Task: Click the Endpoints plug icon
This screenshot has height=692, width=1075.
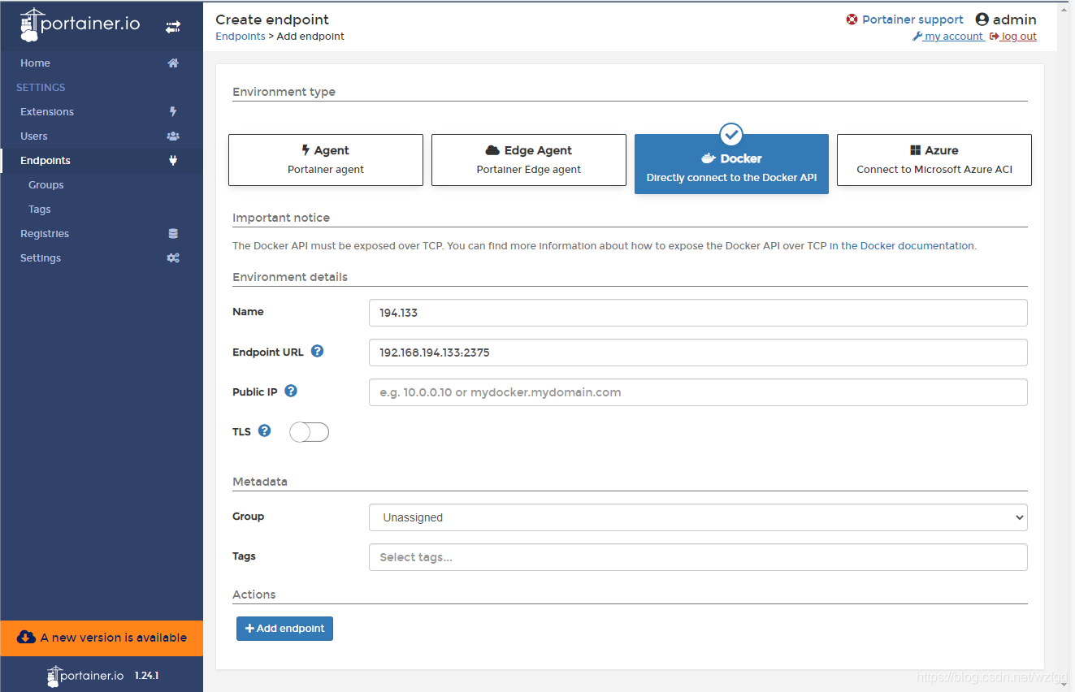Action: pyautogui.click(x=173, y=160)
